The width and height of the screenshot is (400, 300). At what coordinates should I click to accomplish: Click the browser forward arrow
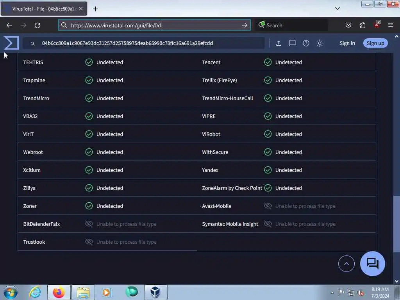(x=23, y=25)
